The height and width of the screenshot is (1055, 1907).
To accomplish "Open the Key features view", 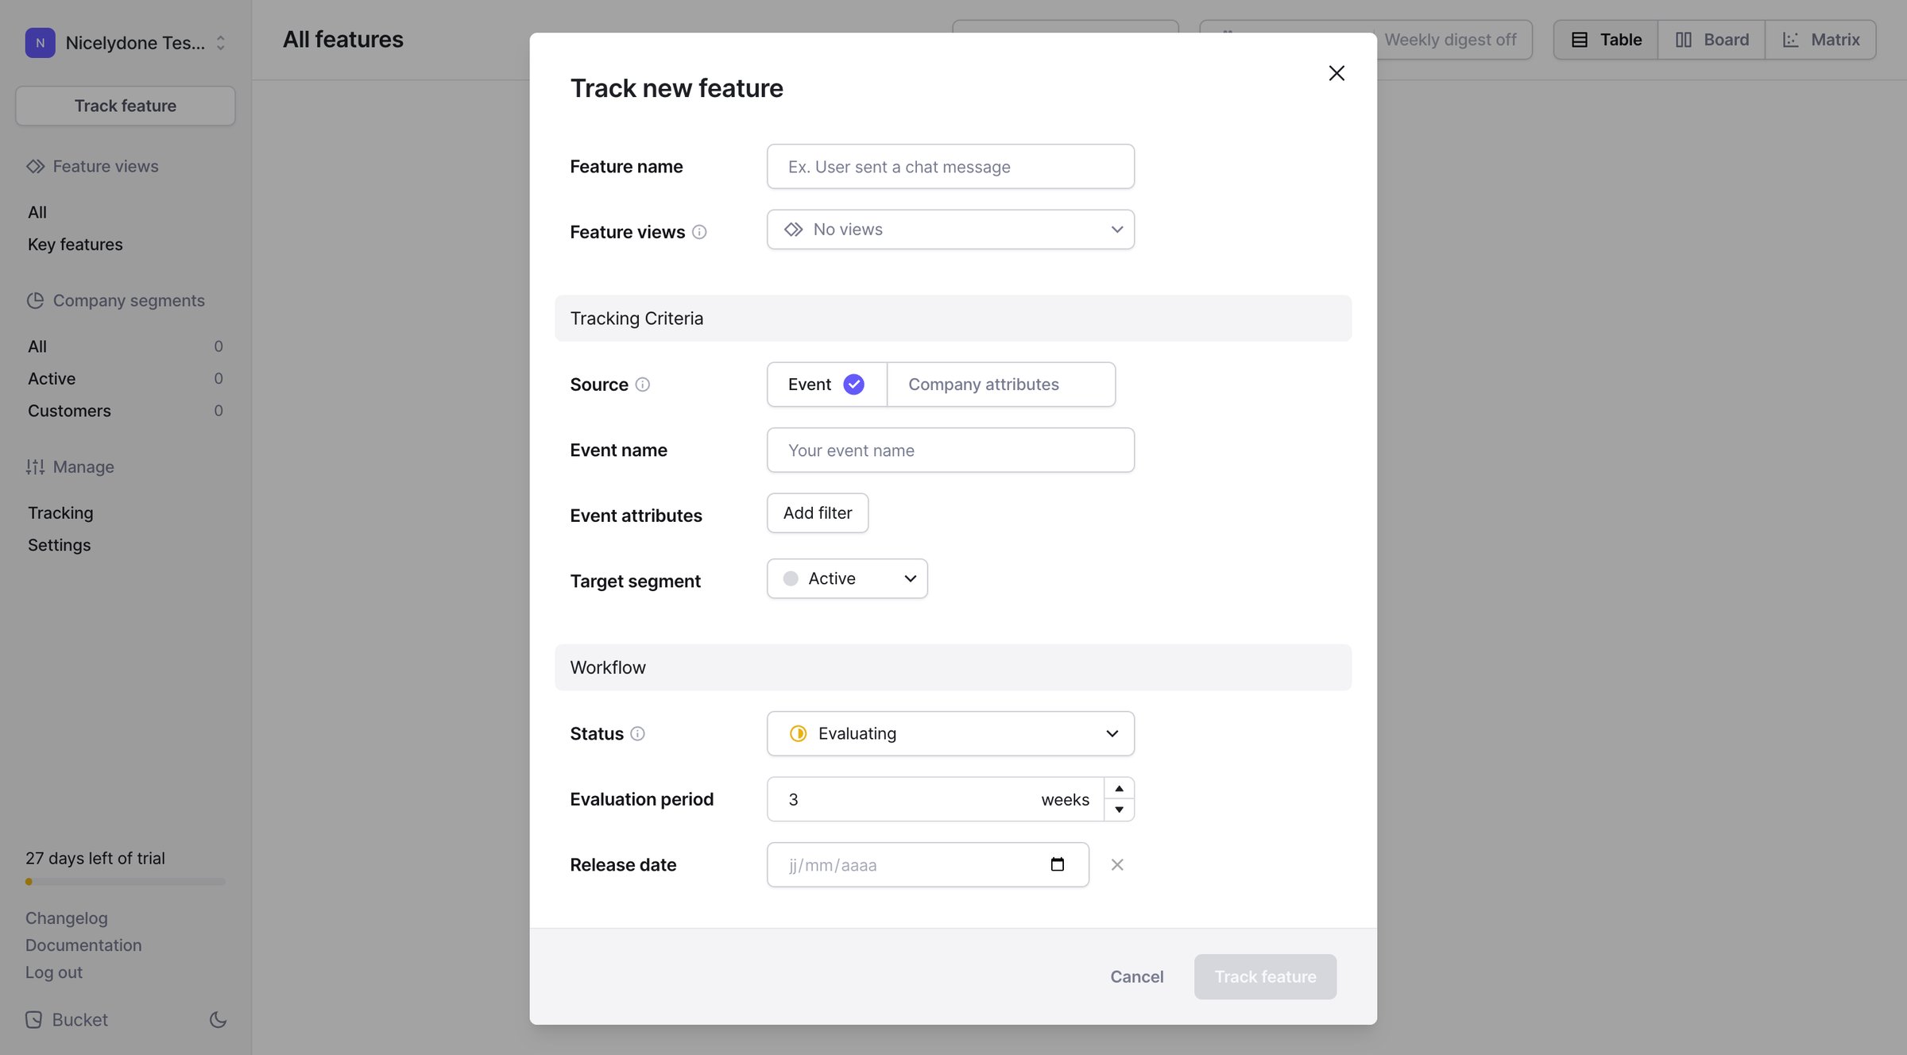I will [75, 245].
